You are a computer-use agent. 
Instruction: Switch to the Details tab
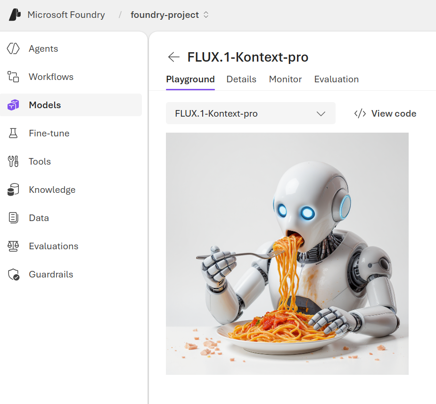pos(241,79)
